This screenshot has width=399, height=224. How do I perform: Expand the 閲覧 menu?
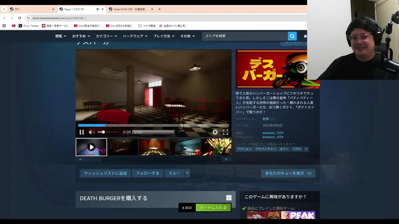(61, 36)
